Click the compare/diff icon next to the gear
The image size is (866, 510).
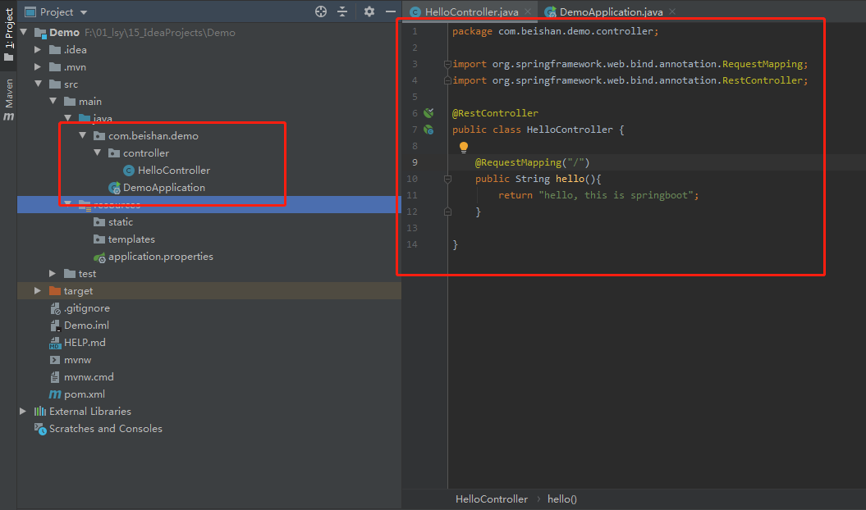343,11
